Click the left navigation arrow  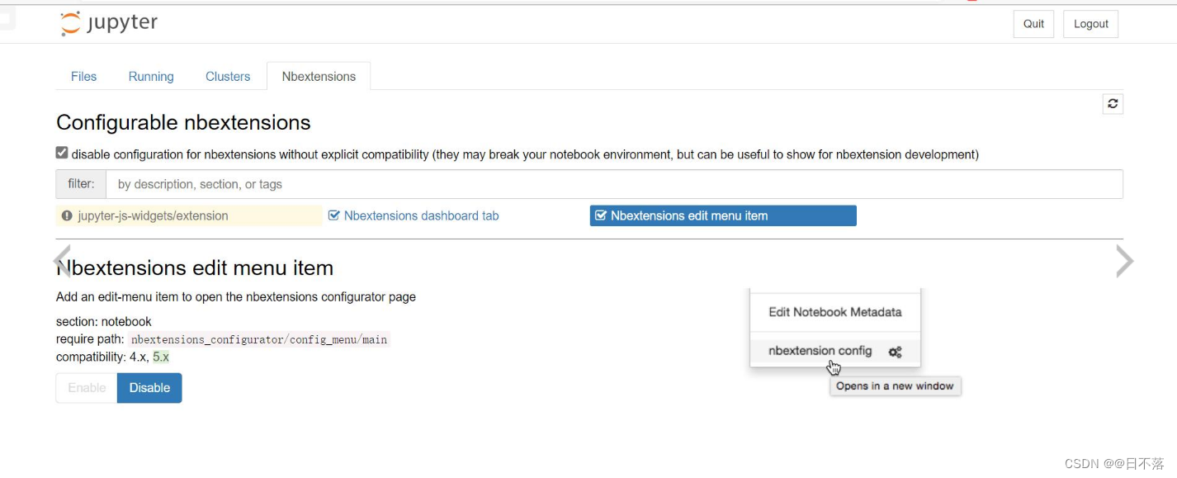[62, 260]
